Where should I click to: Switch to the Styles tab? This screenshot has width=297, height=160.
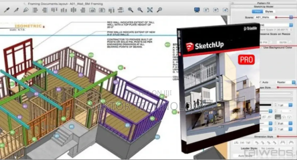tap(269, 11)
